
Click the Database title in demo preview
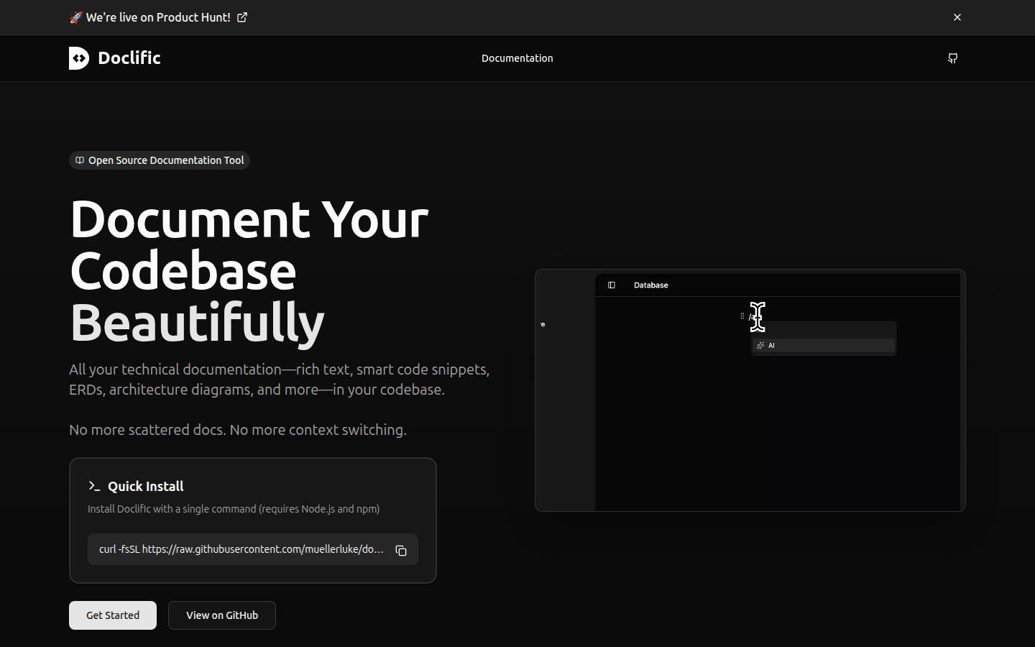point(650,285)
